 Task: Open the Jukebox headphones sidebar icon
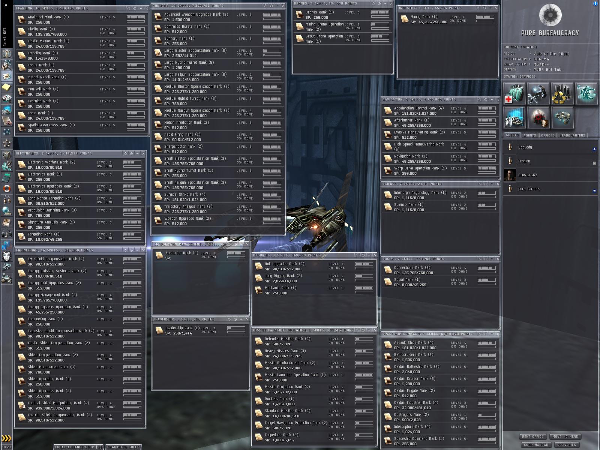click(7, 234)
